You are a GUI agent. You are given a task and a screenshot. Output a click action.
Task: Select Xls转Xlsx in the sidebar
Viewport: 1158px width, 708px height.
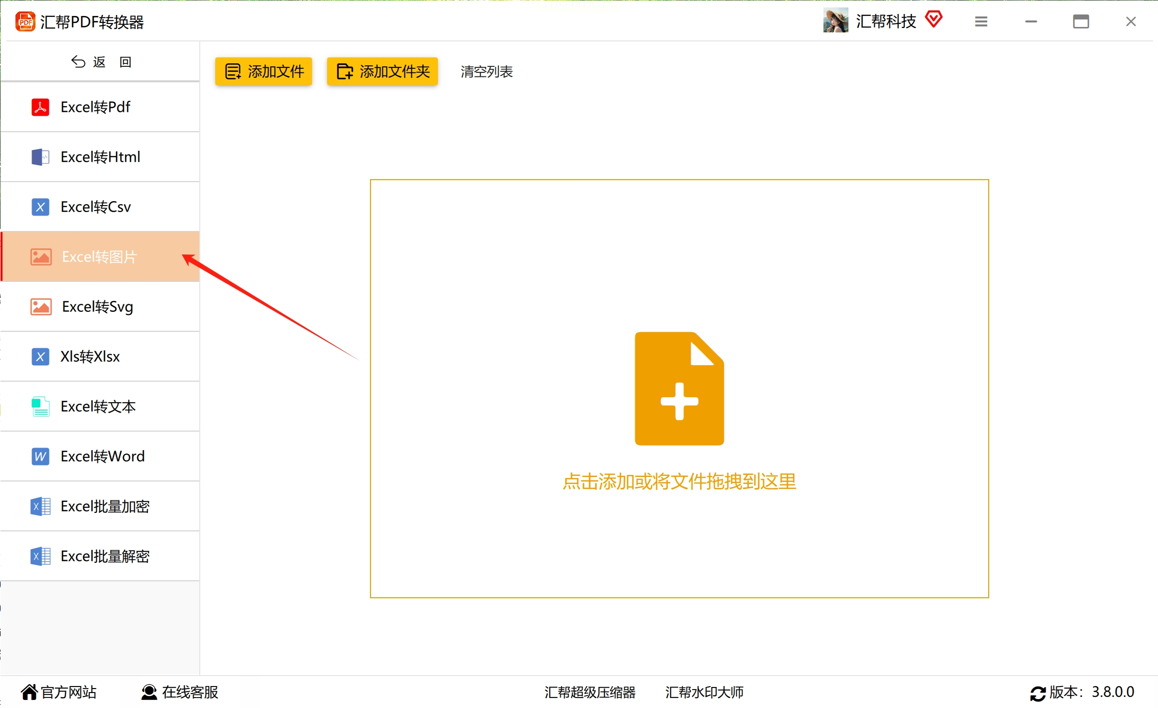click(90, 357)
